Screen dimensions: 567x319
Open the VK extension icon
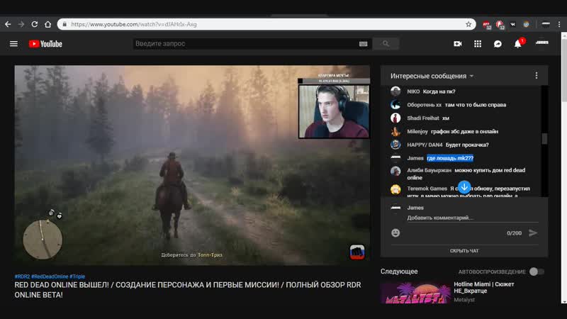pos(512,24)
